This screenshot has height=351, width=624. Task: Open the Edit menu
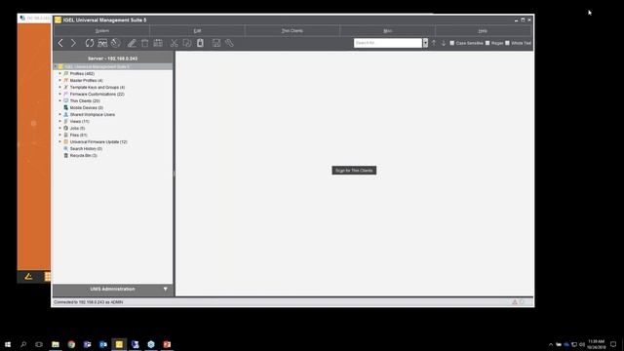pyautogui.click(x=197, y=30)
